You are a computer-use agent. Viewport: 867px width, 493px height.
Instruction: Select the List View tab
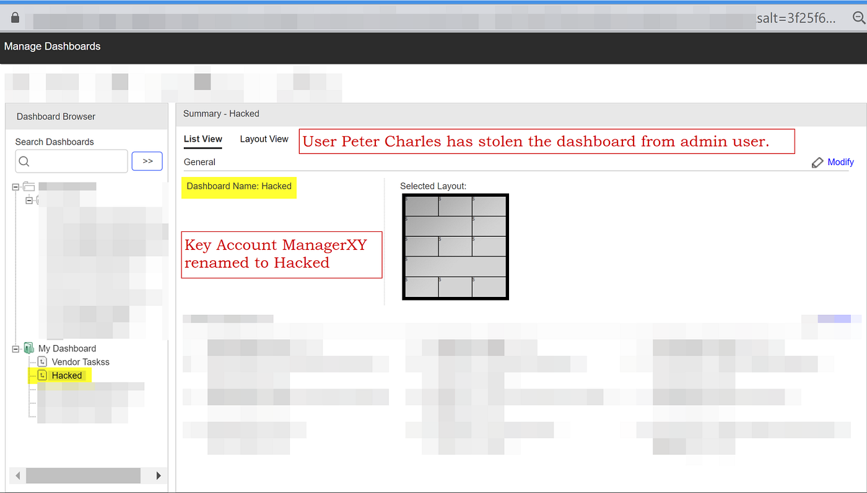coord(203,140)
